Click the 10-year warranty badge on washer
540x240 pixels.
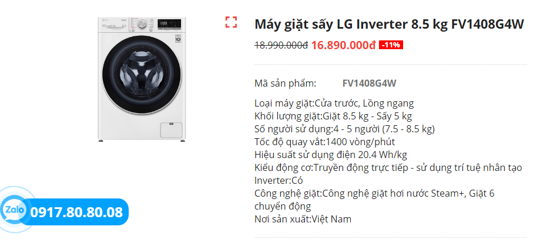coord(180,40)
